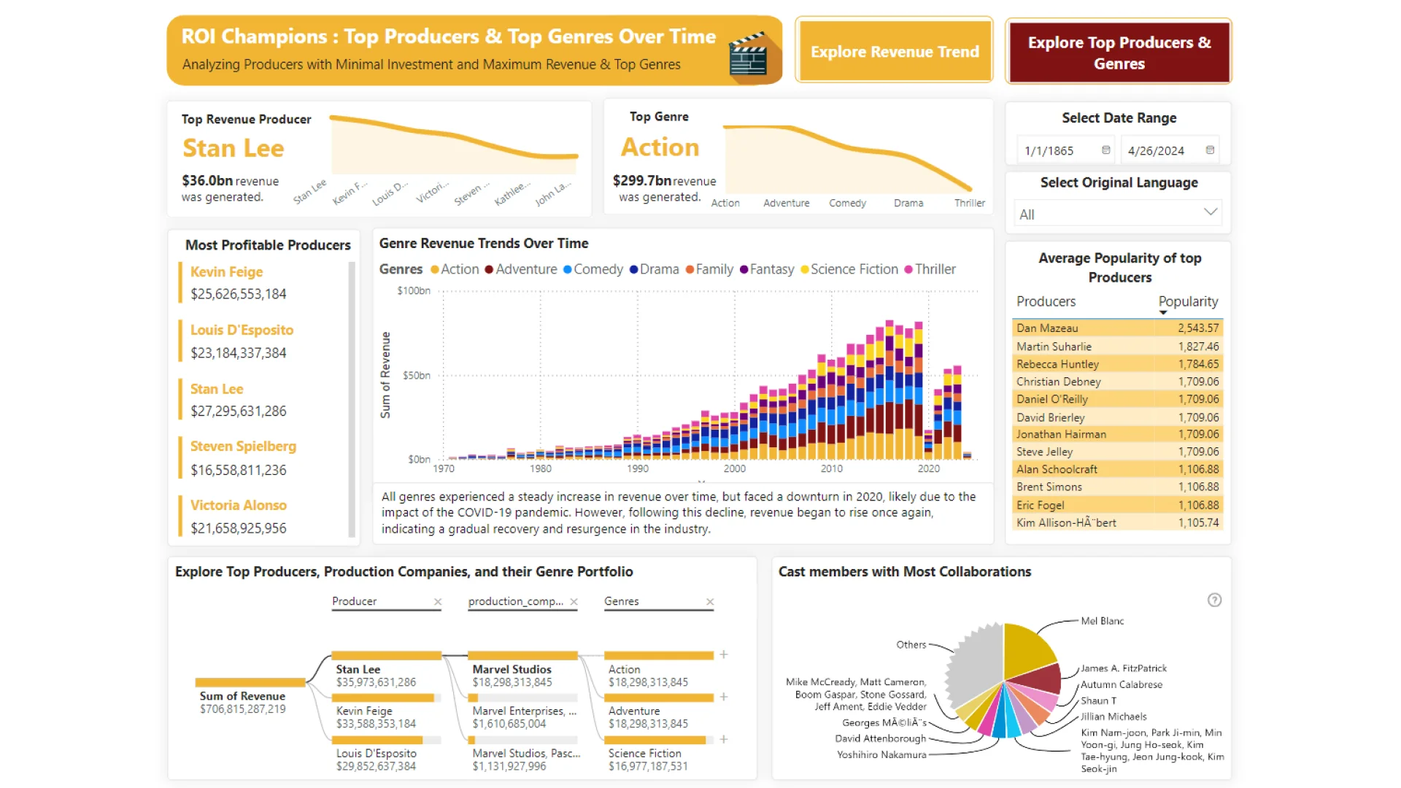Screen dimensions: 1401x788
Task: Click David Attenborough pie label
Action: pyautogui.click(x=880, y=738)
